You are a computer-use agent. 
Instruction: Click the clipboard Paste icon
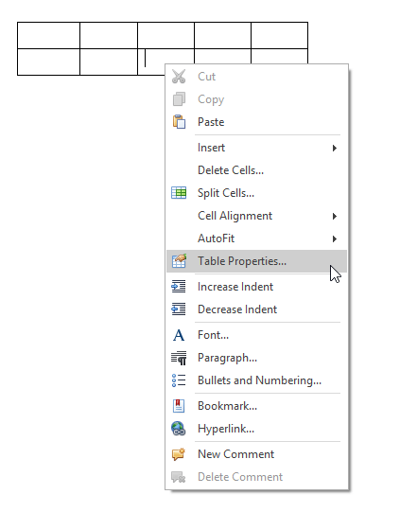coord(179,122)
